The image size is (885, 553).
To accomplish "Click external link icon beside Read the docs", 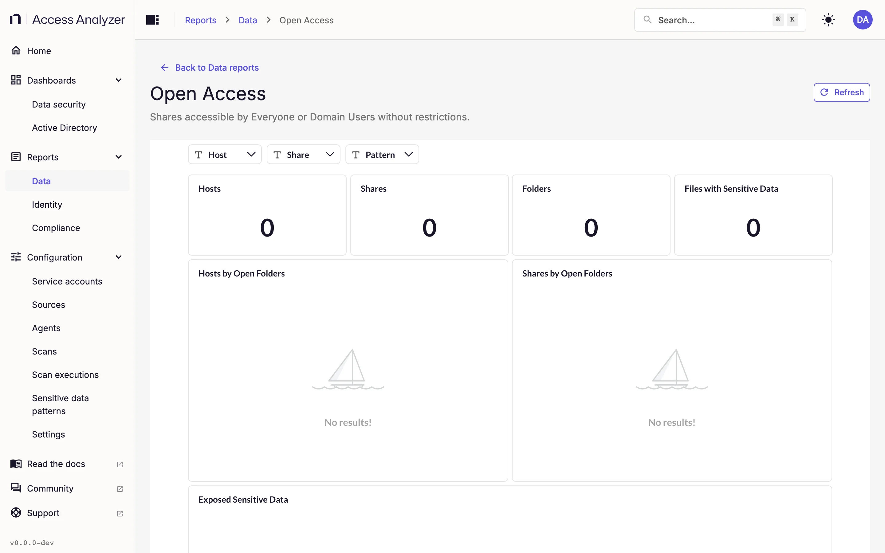I will 120,464.
